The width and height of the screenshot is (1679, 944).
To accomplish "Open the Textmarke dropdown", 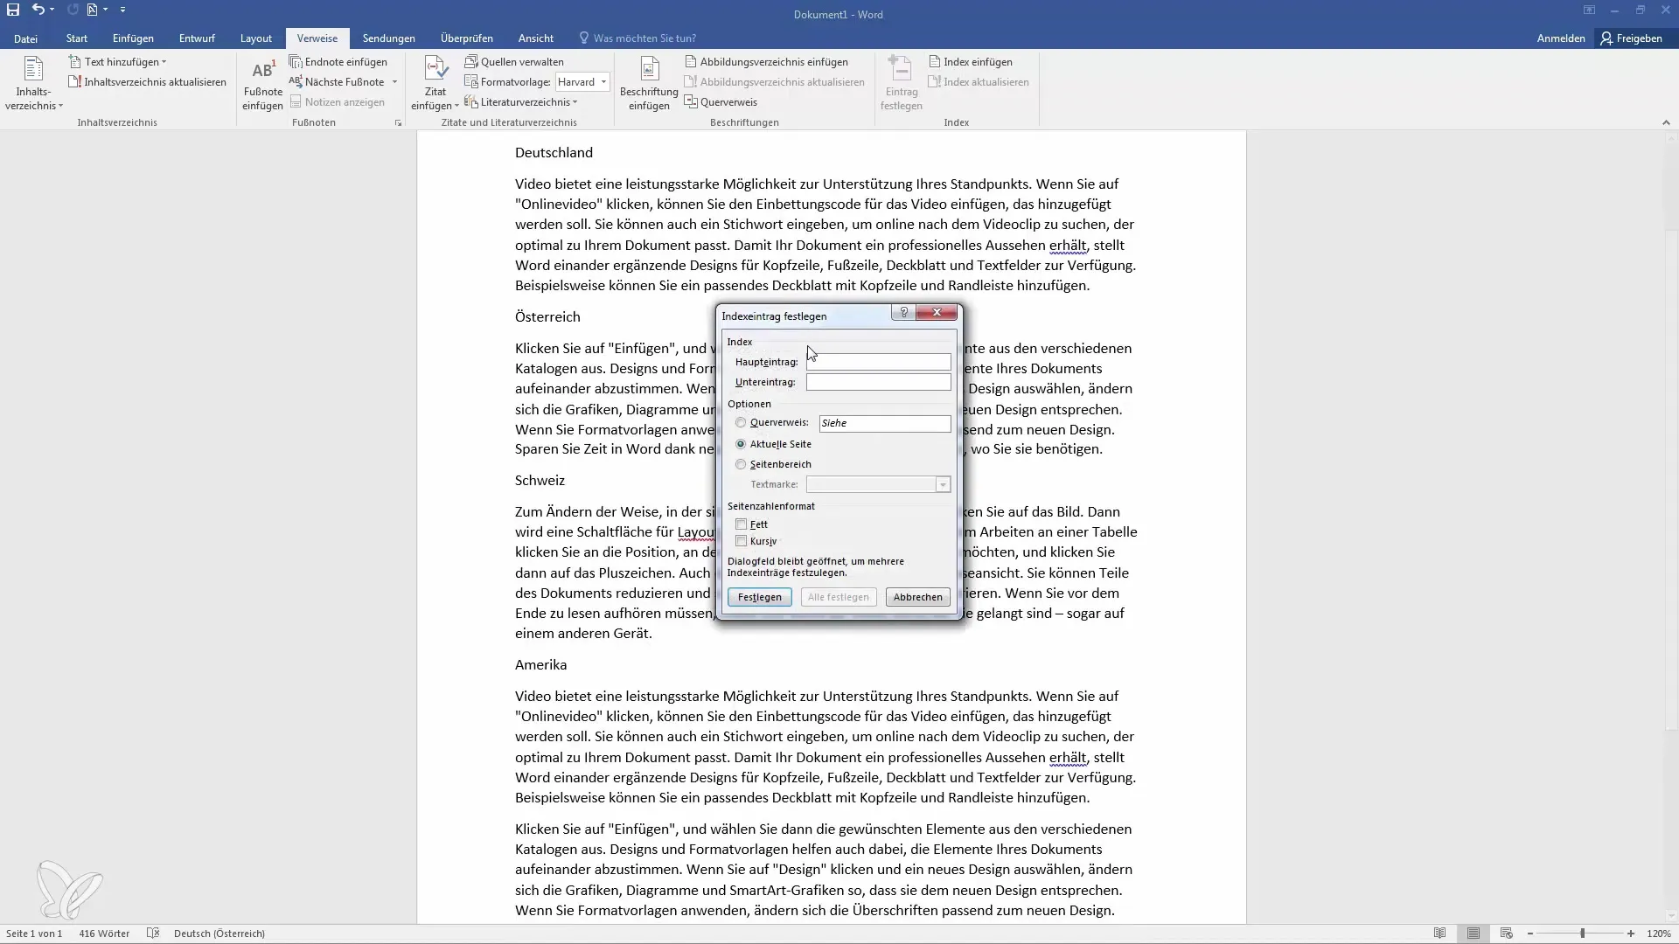I will coord(943,484).
